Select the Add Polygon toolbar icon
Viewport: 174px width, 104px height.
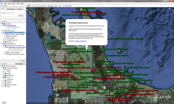tap(36, 6)
